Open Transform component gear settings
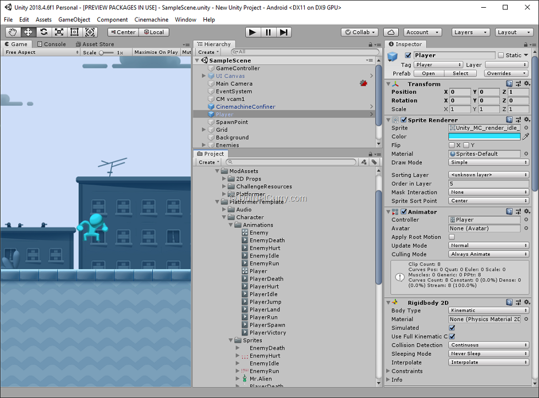Image resolution: width=539 pixels, height=398 pixels. 527,83
